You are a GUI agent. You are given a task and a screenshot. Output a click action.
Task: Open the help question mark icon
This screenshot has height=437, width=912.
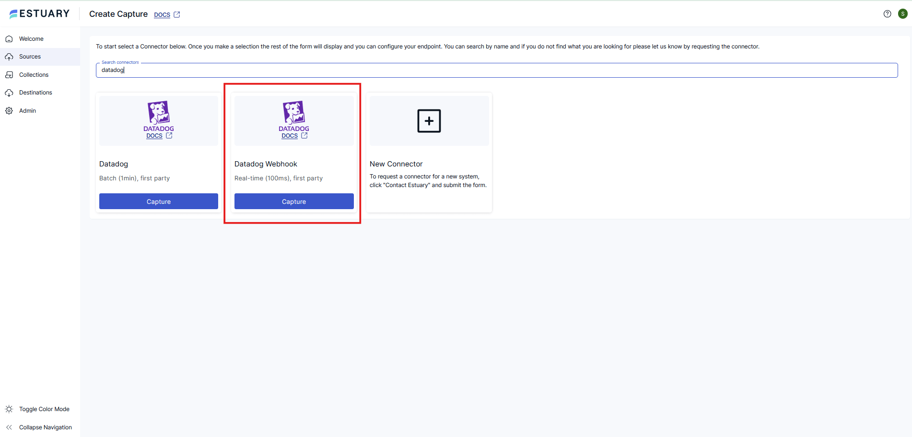point(887,14)
